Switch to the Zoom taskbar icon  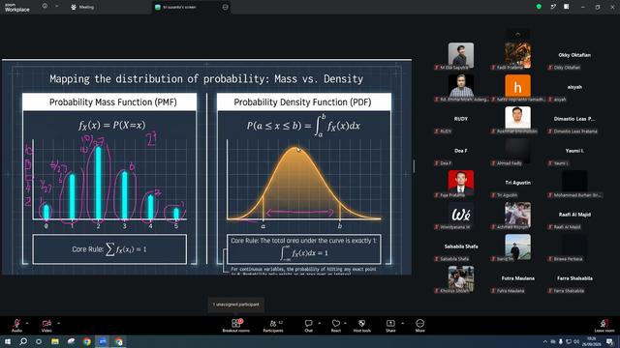[x=103, y=341]
